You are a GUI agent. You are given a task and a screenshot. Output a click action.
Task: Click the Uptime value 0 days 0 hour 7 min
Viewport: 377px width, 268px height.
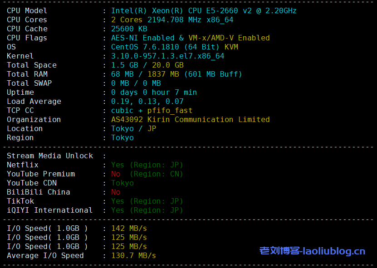pos(154,92)
